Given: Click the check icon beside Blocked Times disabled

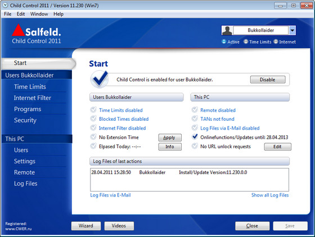Looking at the screenshot, I should click(x=93, y=118).
